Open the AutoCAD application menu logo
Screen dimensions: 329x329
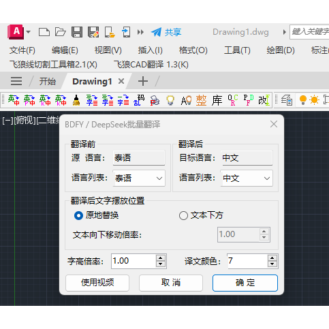(16, 32)
